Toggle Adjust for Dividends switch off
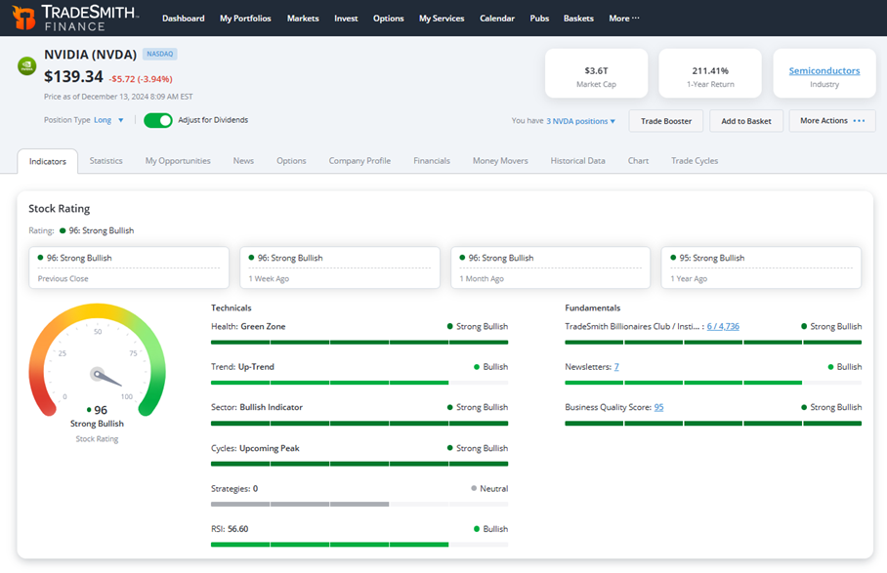The height and width of the screenshot is (573, 887). point(158,120)
